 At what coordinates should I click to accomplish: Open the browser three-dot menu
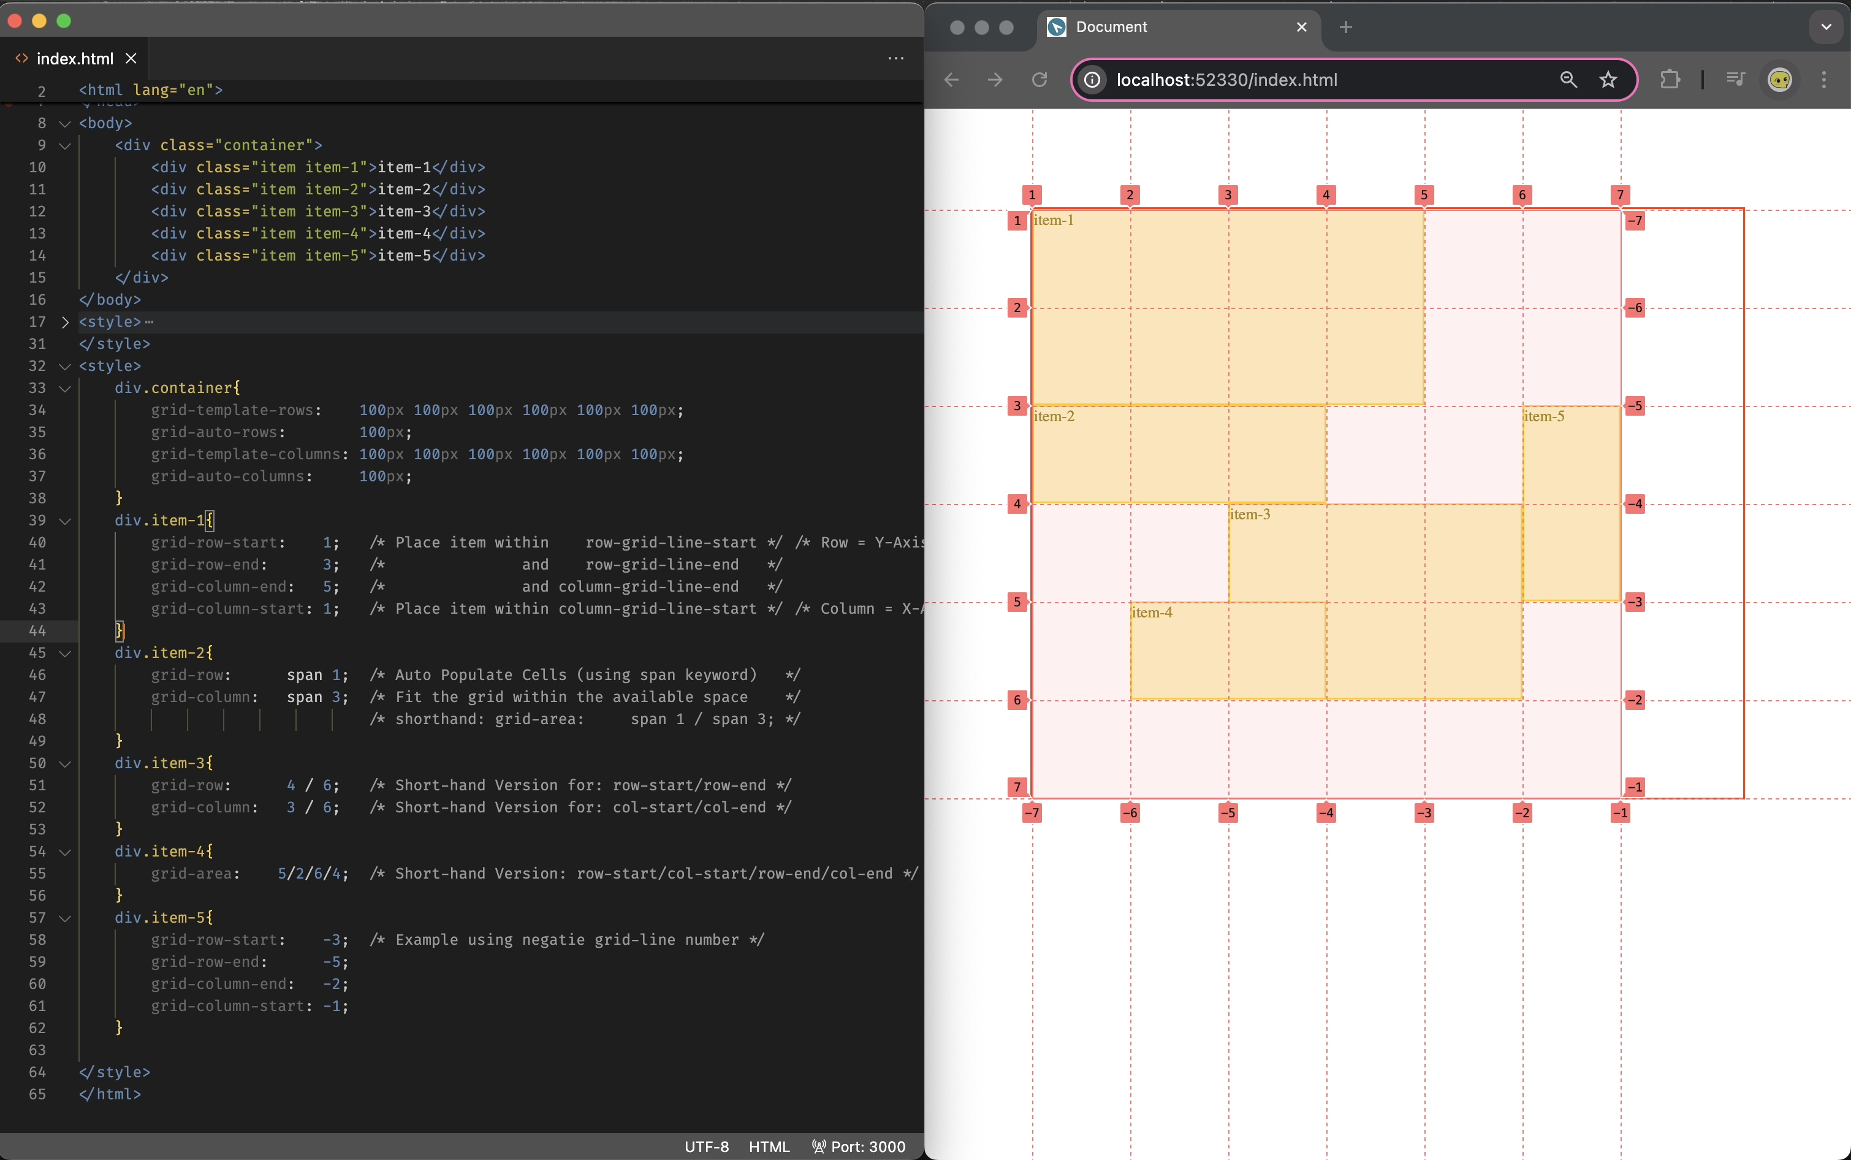(x=1824, y=80)
